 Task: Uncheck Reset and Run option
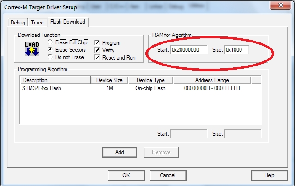click(96, 58)
